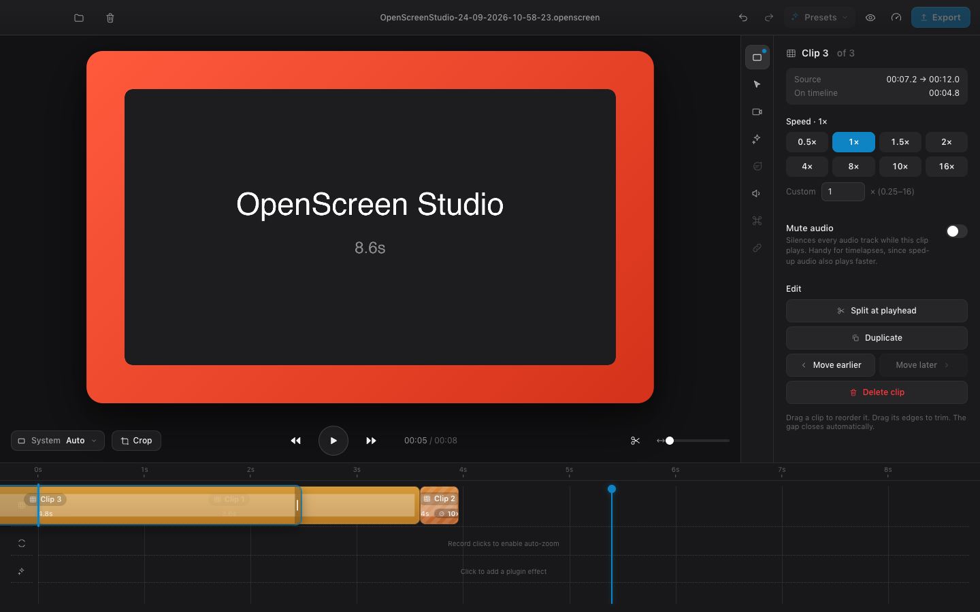980x612 pixels.
Task: Set clip speed to 8×
Action: click(853, 167)
